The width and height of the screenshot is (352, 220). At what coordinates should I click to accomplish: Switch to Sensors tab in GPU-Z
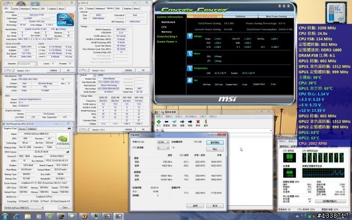point(22,129)
